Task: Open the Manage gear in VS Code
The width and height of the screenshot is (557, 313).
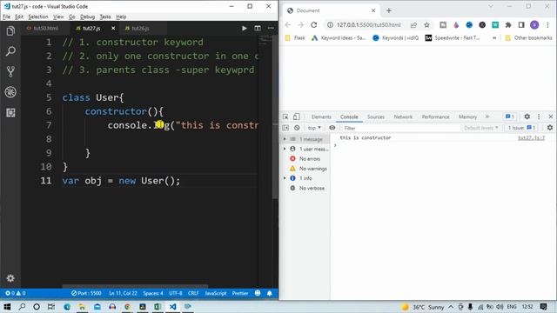Action: coord(10,278)
